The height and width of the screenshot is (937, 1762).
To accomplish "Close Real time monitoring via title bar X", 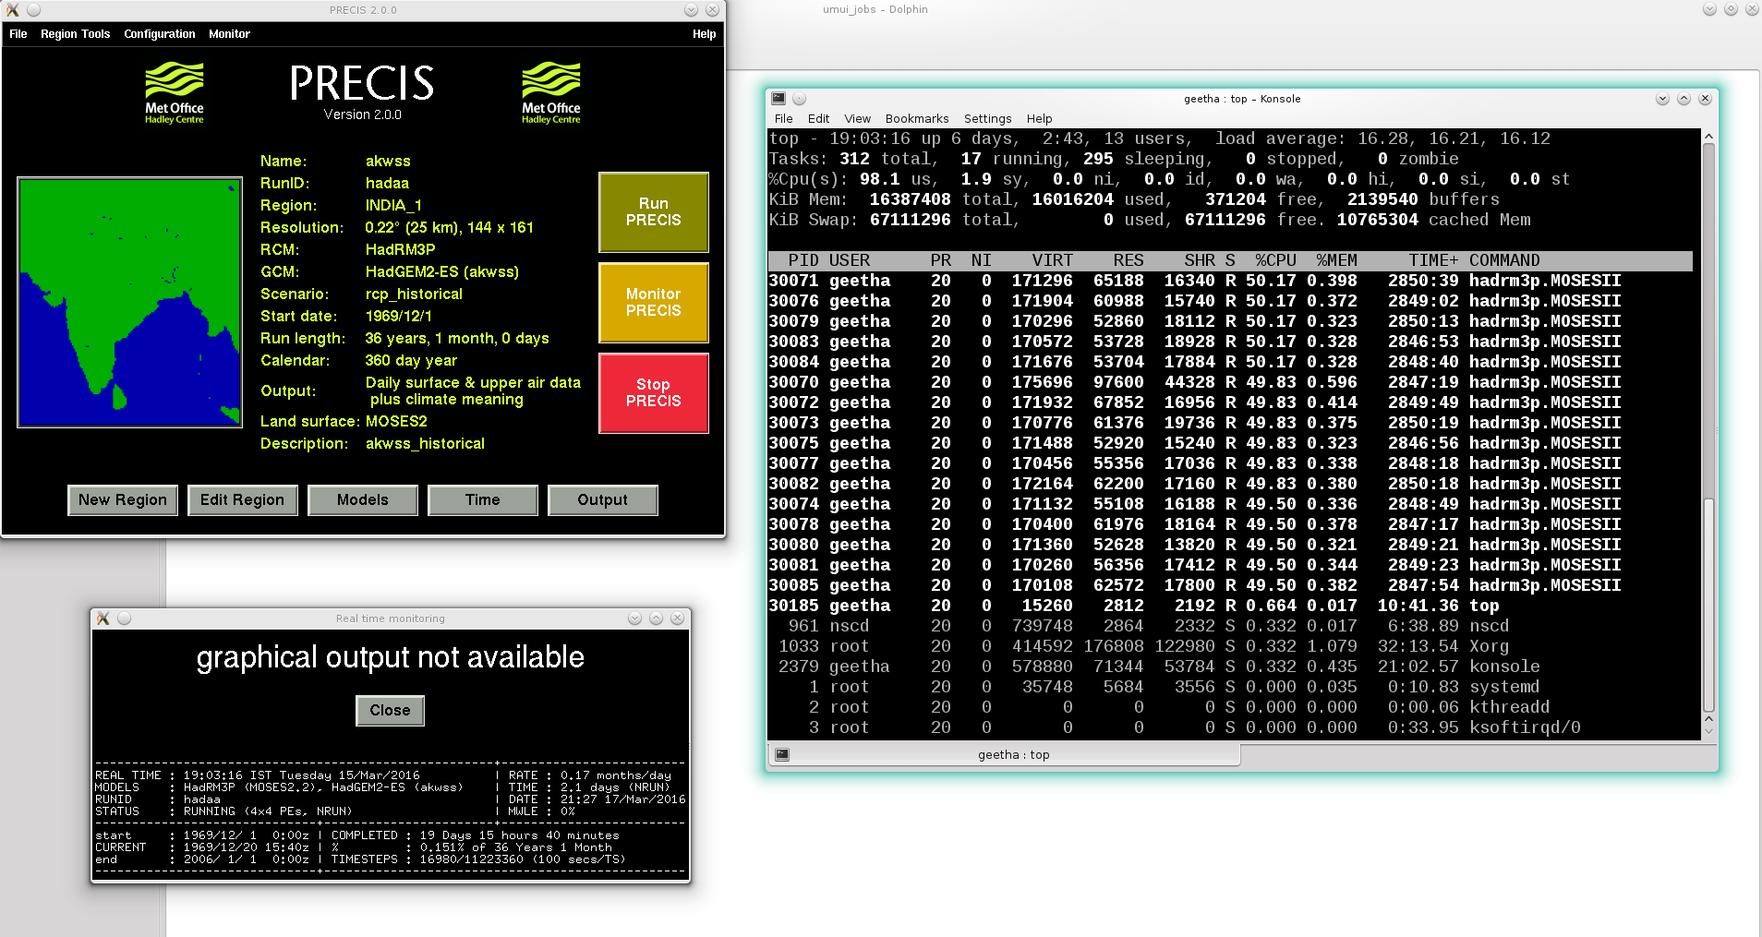I will (x=677, y=619).
